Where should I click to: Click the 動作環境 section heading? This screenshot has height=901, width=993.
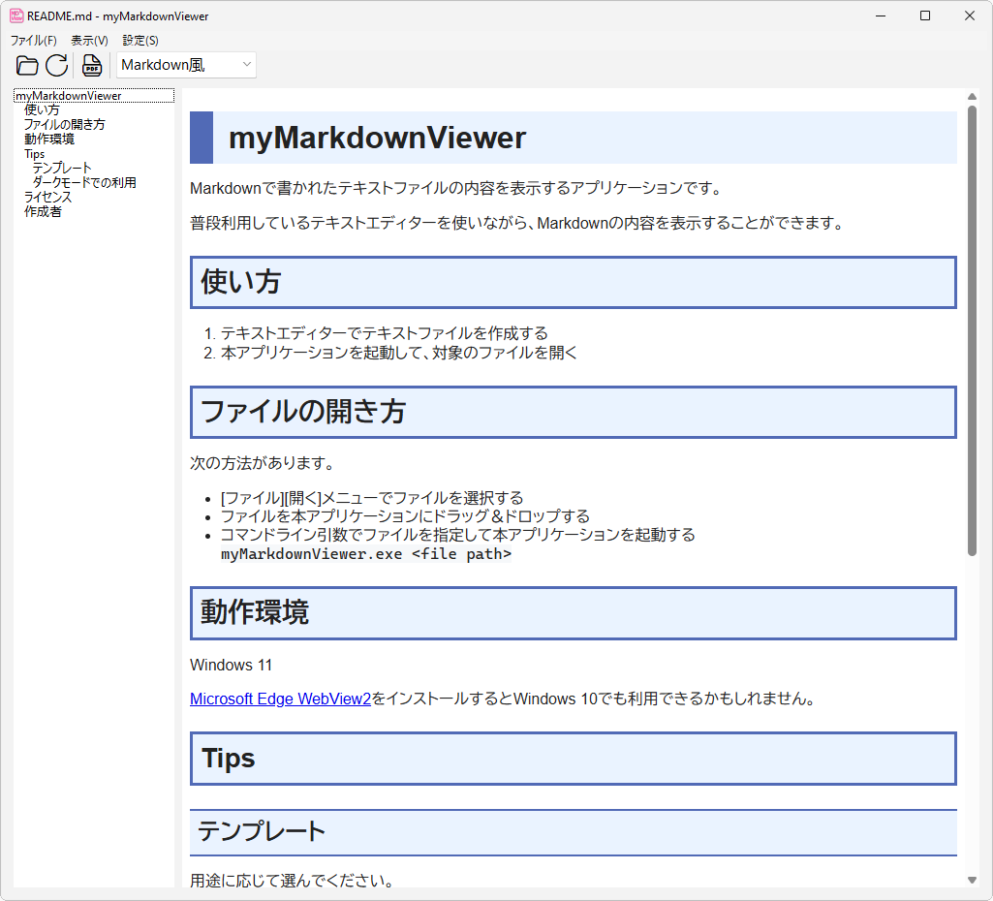click(x=574, y=613)
